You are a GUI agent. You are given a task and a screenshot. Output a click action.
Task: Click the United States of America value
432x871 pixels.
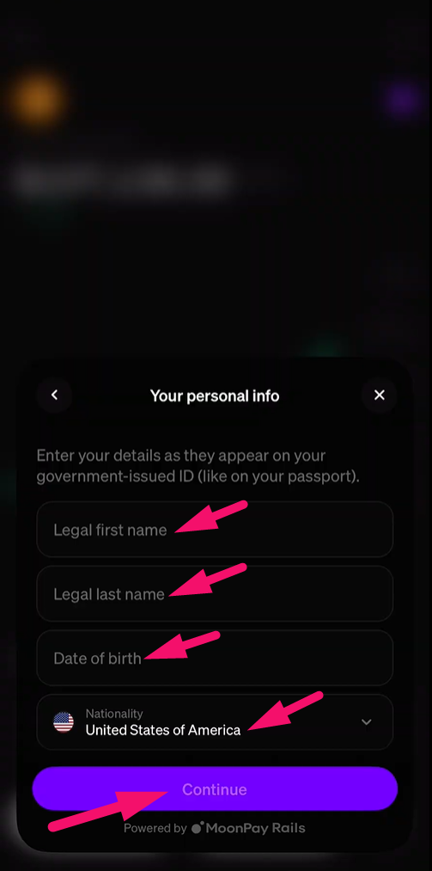[163, 731]
